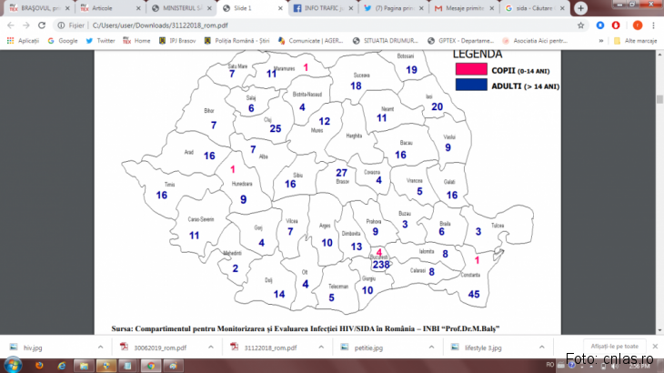The width and height of the screenshot is (664, 373).
Task: Open the blue extension icon in toolbar
Action: click(600, 25)
